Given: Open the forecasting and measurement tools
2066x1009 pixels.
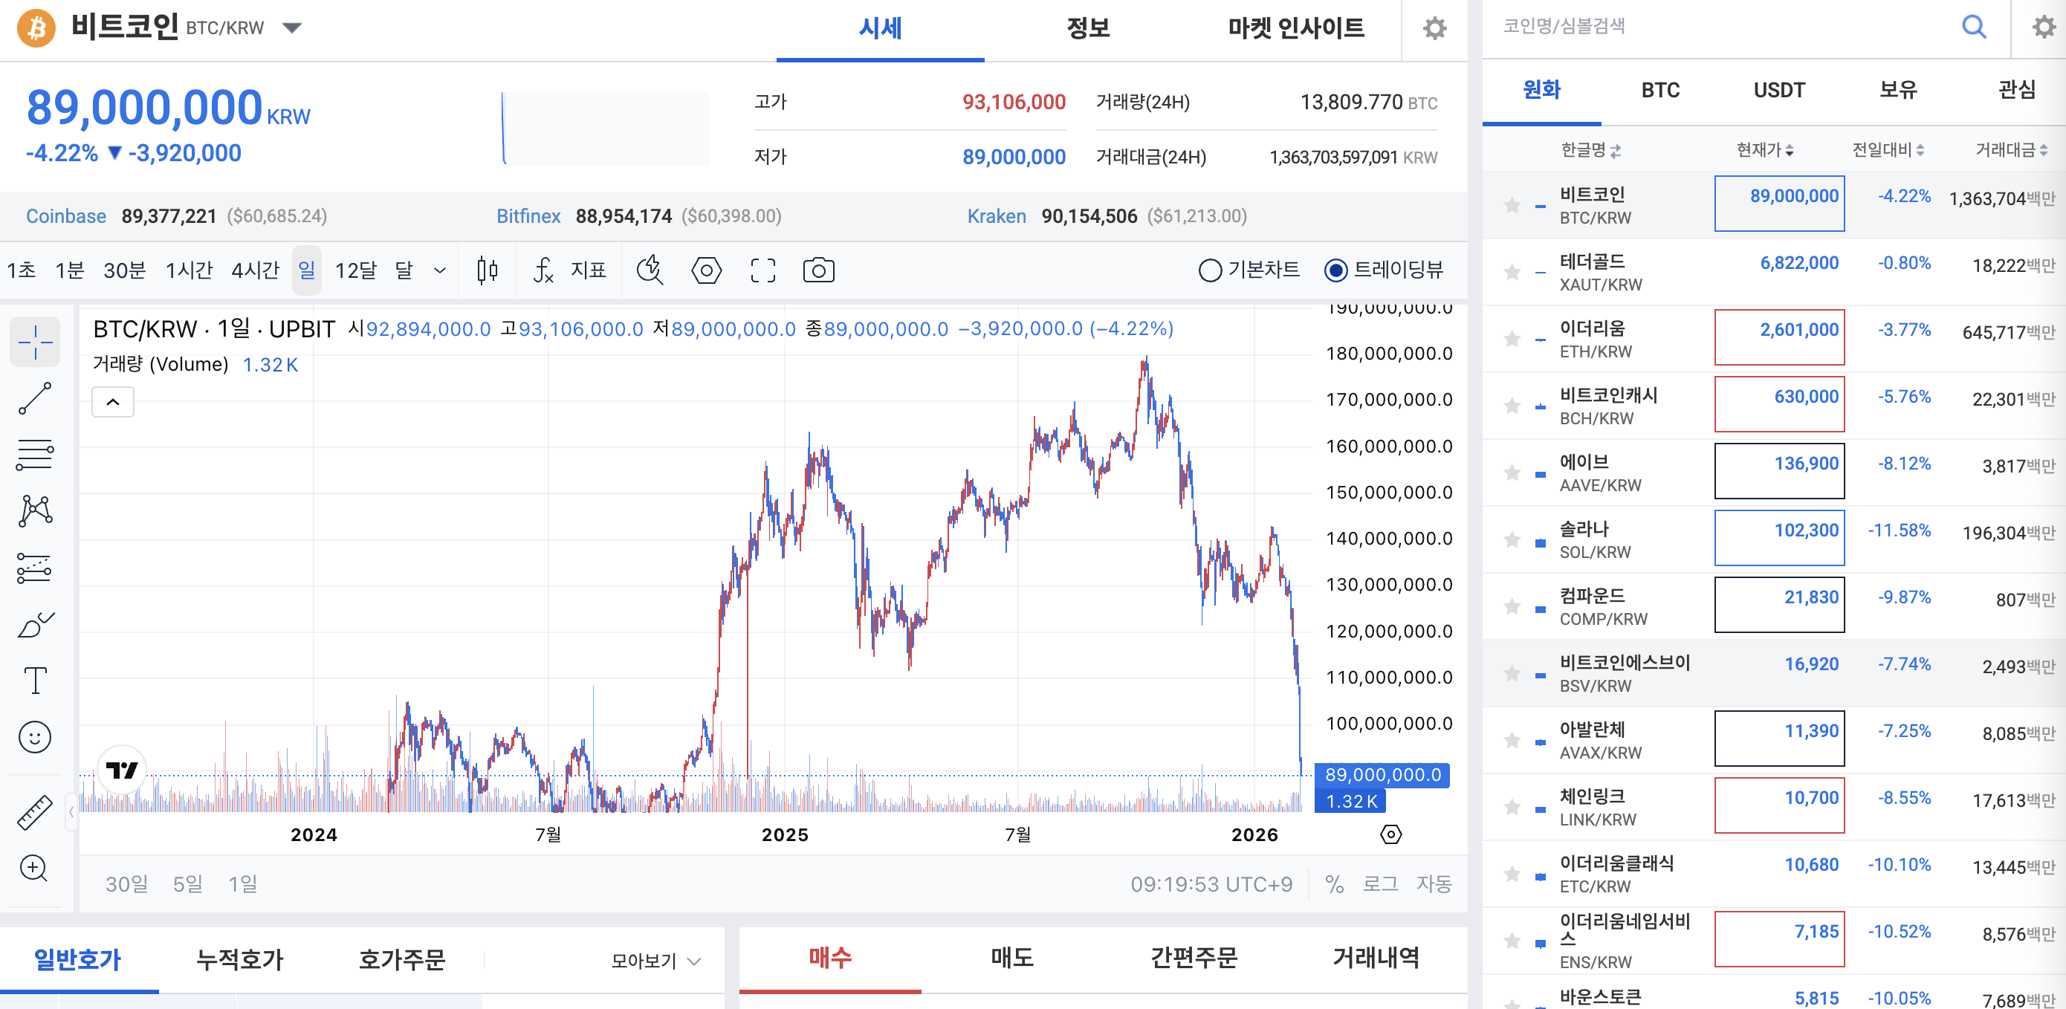Looking at the screenshot, I should point(35,568).
